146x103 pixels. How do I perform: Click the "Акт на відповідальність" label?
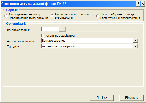click(23, 41)
